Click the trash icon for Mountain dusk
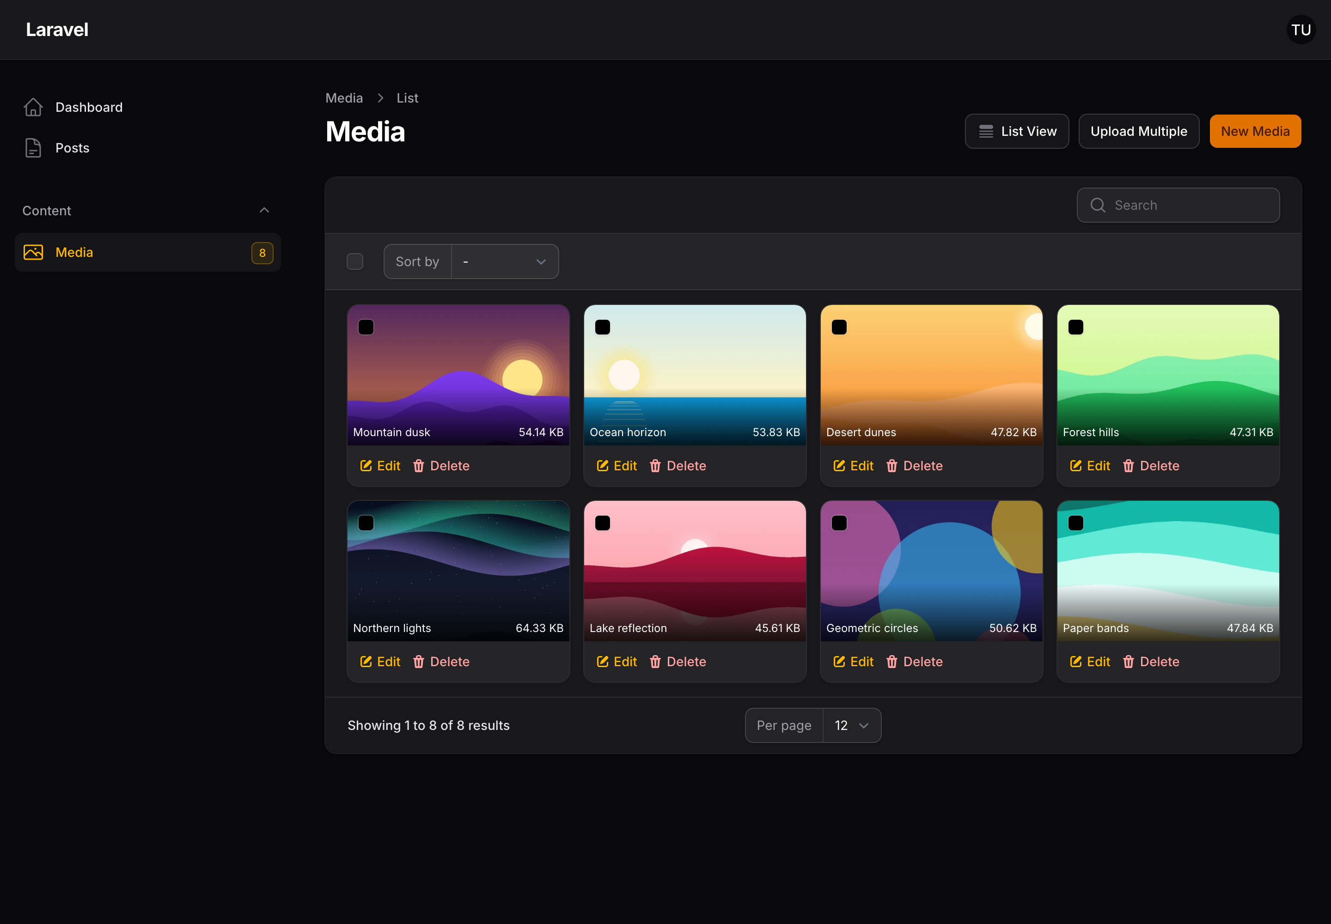The image size is (1331, 924). [419, 466]
